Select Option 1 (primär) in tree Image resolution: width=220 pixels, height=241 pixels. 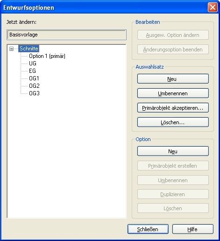pyautogui.click(x=47, y=56)
